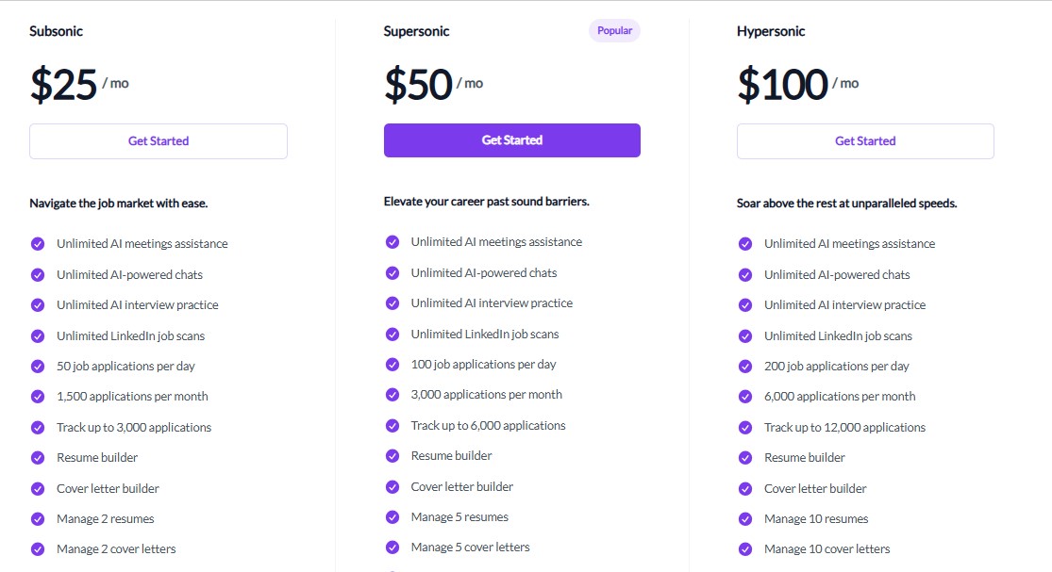Viewport: 1052px width, 572px height.
Task: Click the checkmark beside Manage 10 cover letters
Action: (x=746, y=548)
